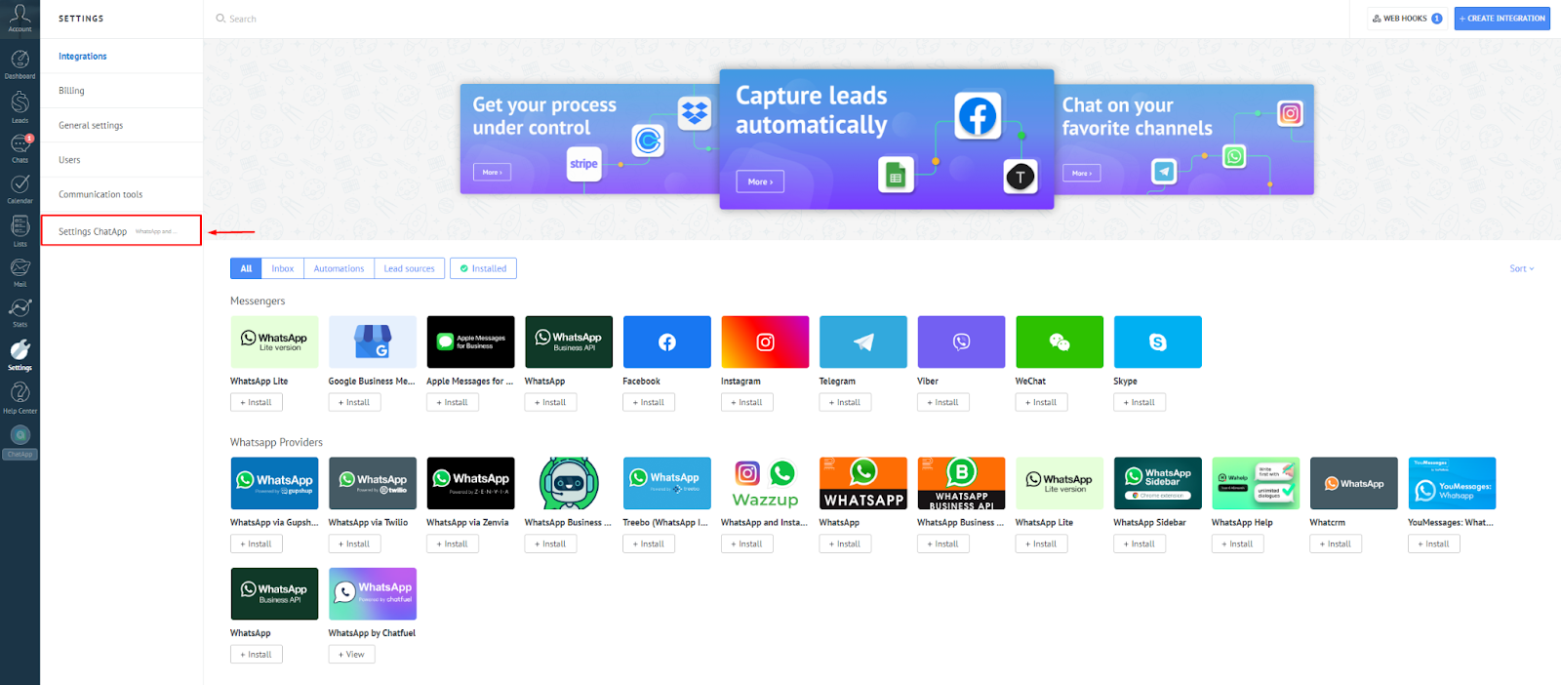1561x685 pixels.
Task: Open Billing settings menu item
Action: [x=121, y=91]
